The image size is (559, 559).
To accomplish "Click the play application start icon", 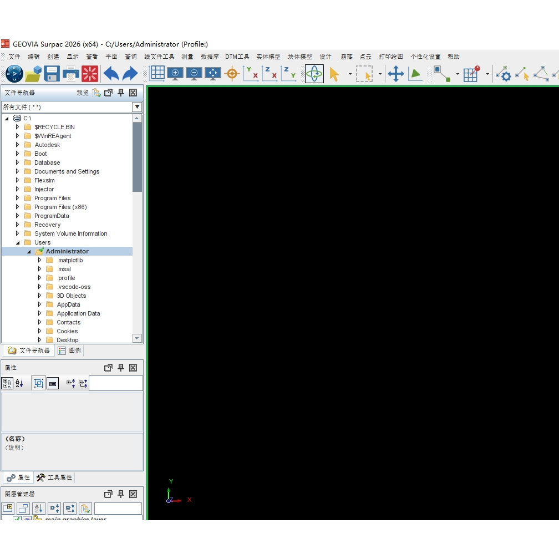I will 14,74.
